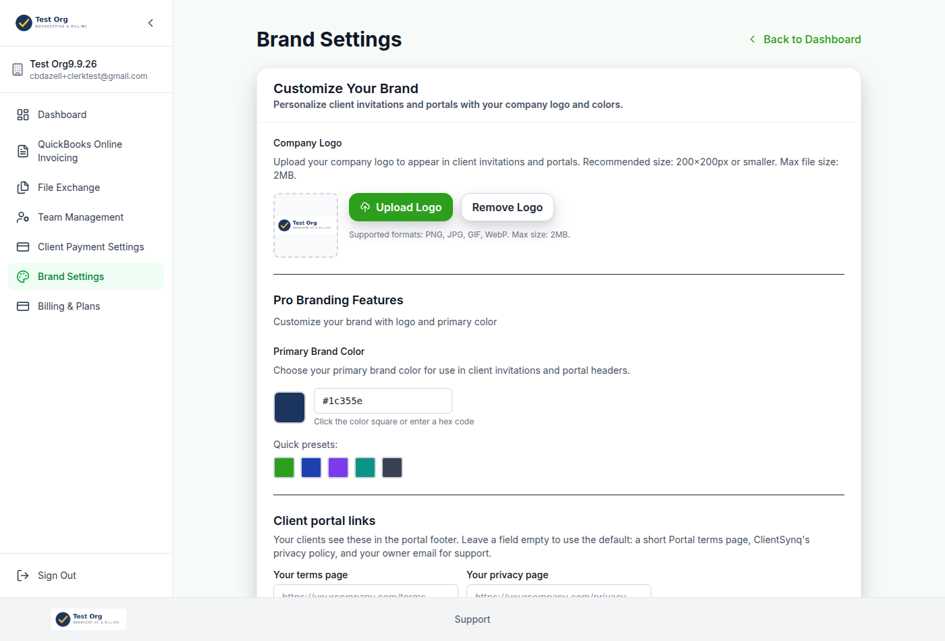Click the Billing & Plans card icon
This screenshot has height=641, width=945.
pyautogui.click(x=23, y=306)
